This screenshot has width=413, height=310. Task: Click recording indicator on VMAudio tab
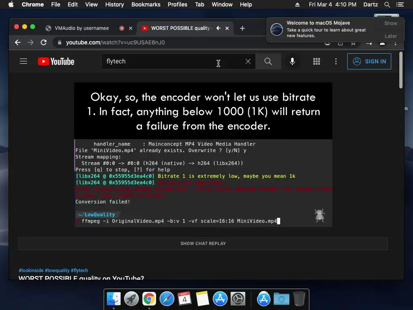coord(122,28)
